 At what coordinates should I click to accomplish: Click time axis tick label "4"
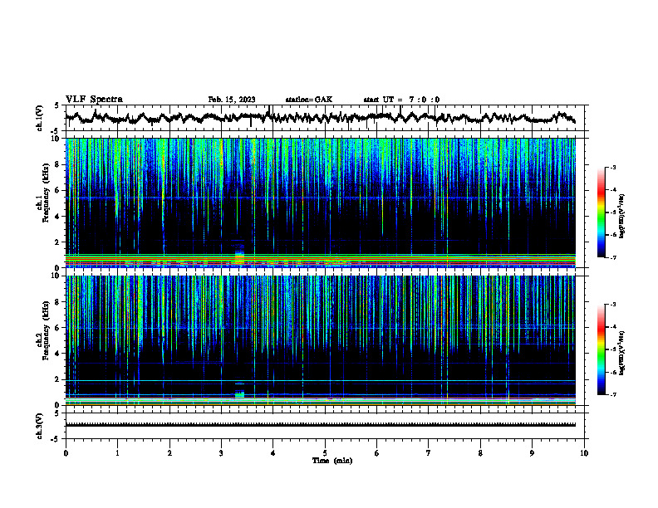coord(273,453)
